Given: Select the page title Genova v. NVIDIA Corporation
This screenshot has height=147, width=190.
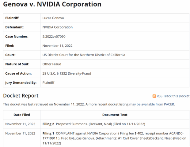Looking at the screenshot, I should coord(52,4).
